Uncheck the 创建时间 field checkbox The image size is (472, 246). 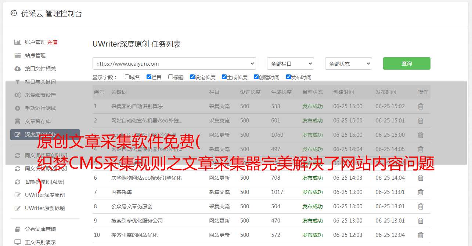tap(256, 77)
